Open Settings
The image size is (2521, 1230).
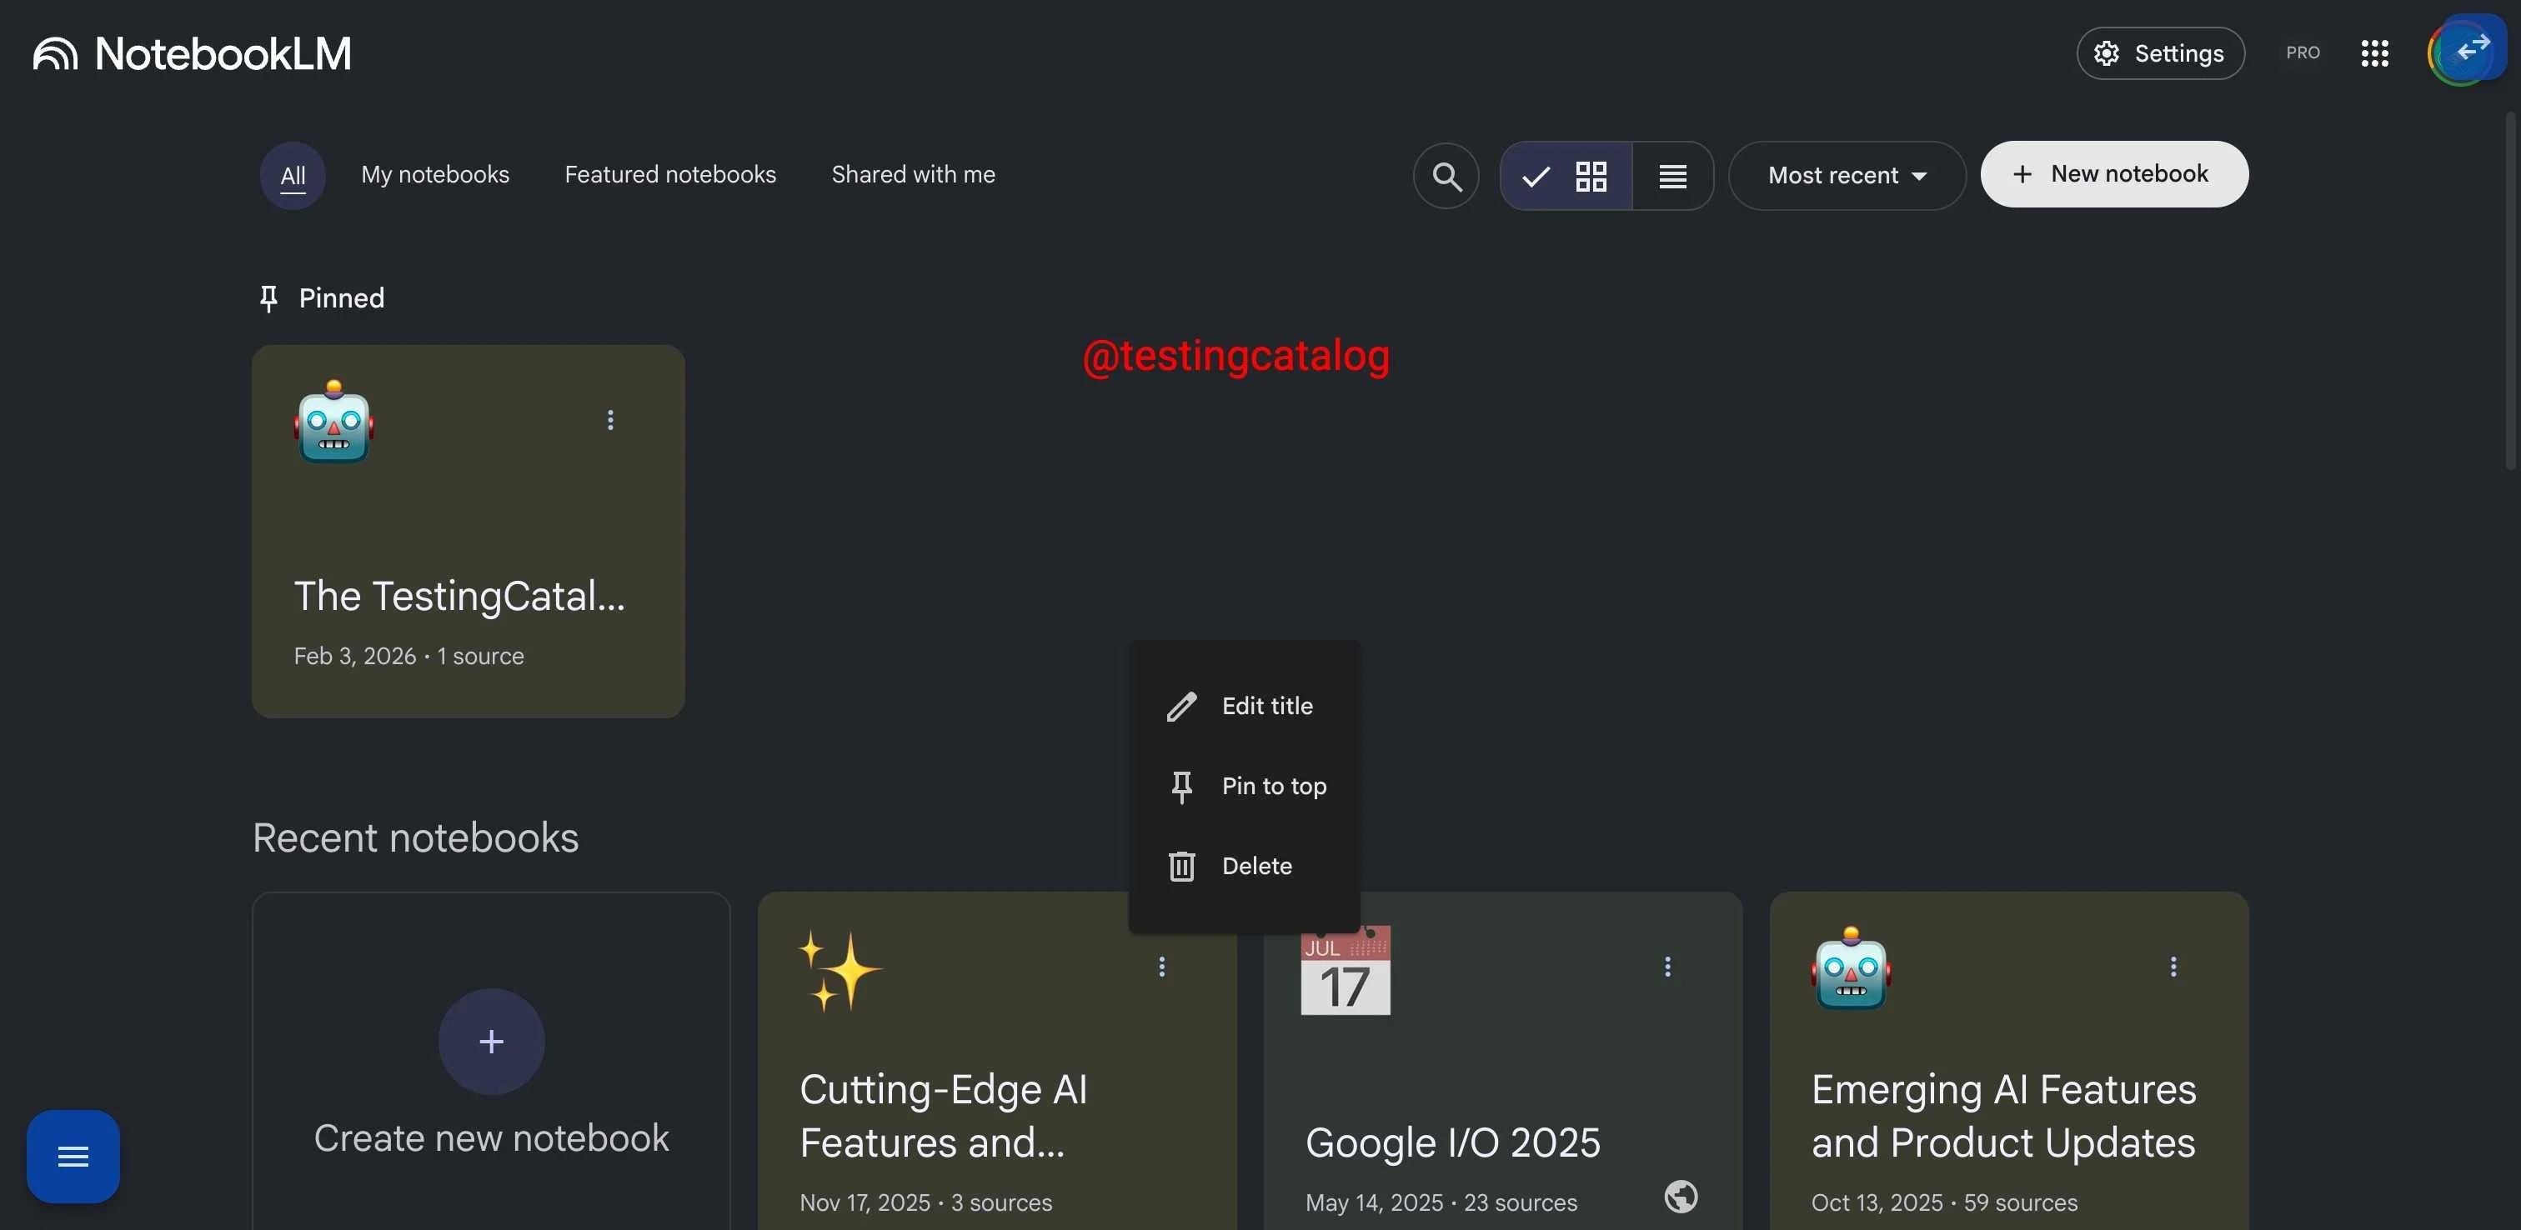tap(2161, 52)
